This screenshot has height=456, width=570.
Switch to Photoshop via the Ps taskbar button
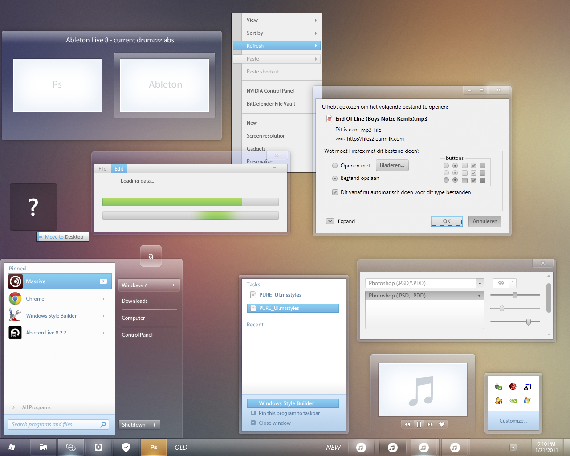153,447
